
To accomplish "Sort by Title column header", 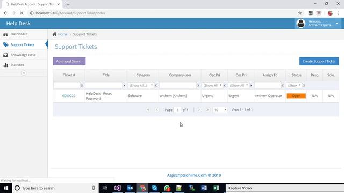I will click(106, 75).
